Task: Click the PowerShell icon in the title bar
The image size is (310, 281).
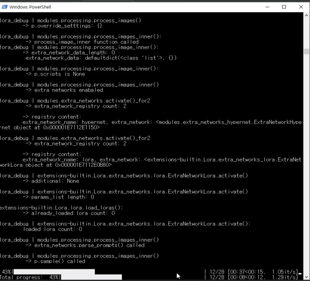Action: pos(5,7)
